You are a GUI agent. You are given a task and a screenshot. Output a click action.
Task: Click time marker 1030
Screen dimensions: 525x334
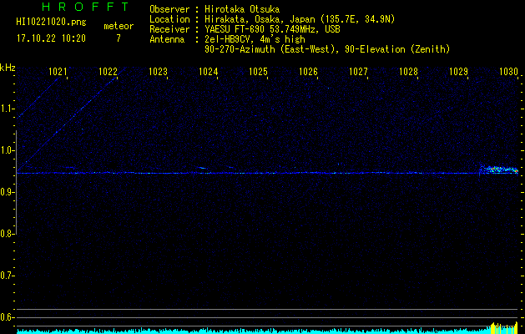click(x=509, y=71)
